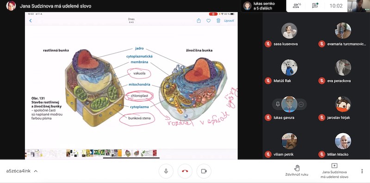Screen dimensions: 370x183
Task: Click the share icon in photo viewer
Action: coord(199,20)
